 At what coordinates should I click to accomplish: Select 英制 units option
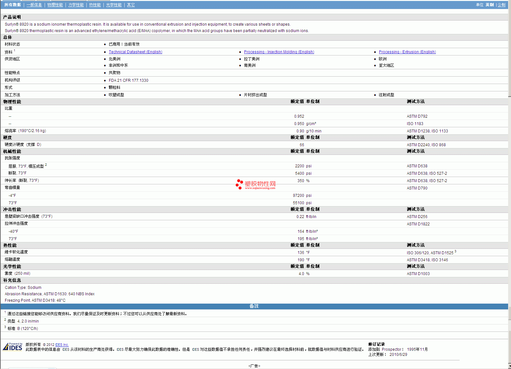[x=489, y=5]
